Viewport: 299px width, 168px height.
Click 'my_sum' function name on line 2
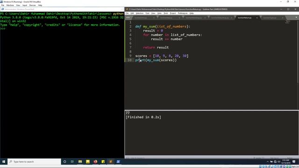[x=149, y=27]
